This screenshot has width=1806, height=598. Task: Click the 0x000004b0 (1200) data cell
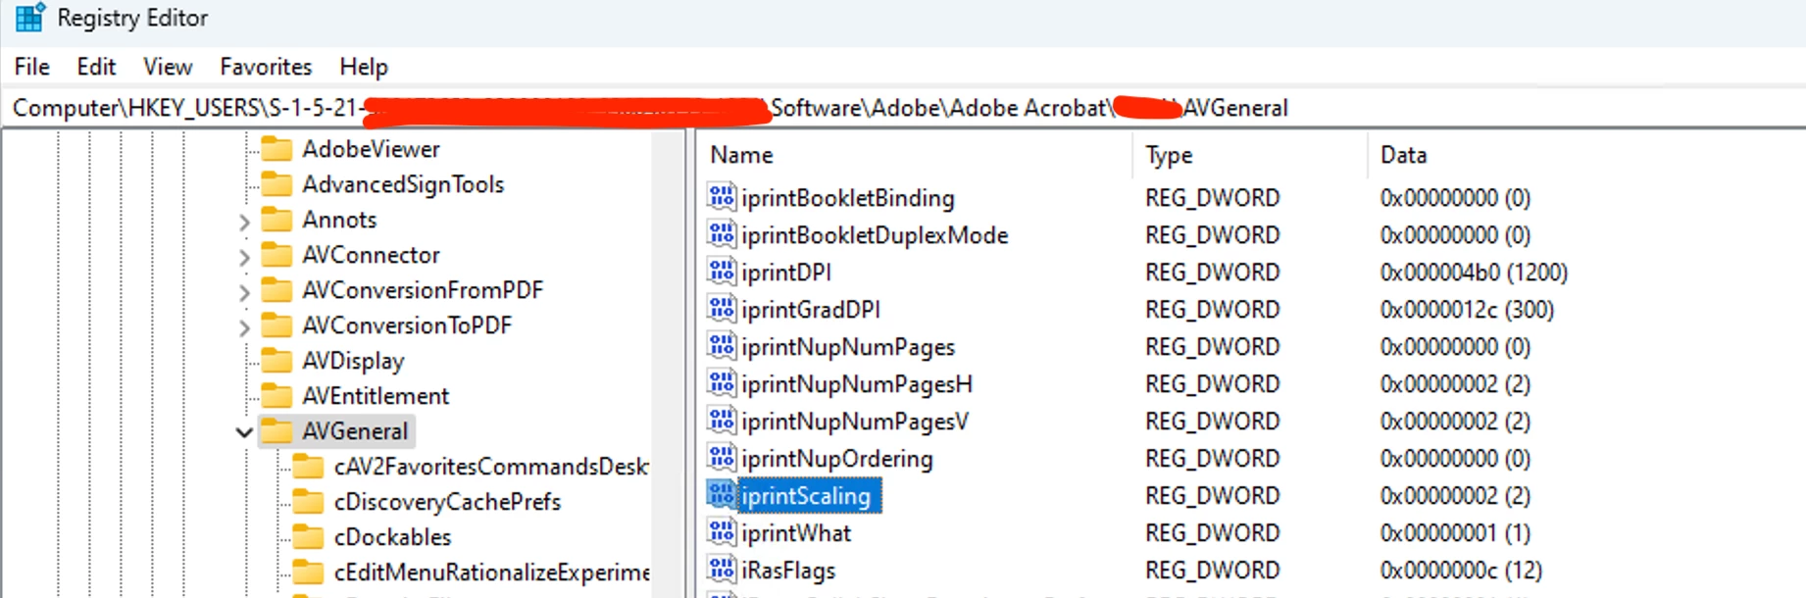point(1474,273)
